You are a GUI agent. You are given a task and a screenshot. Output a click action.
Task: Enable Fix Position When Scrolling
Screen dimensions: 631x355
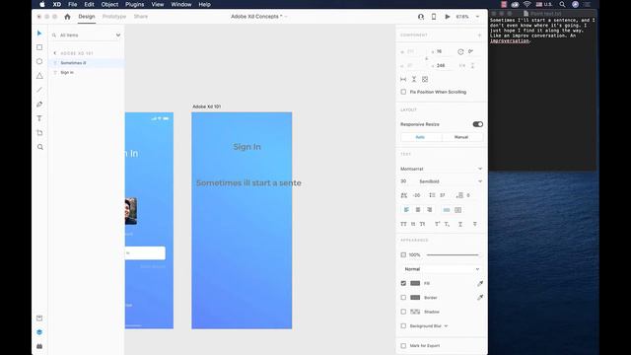[403, 92]
